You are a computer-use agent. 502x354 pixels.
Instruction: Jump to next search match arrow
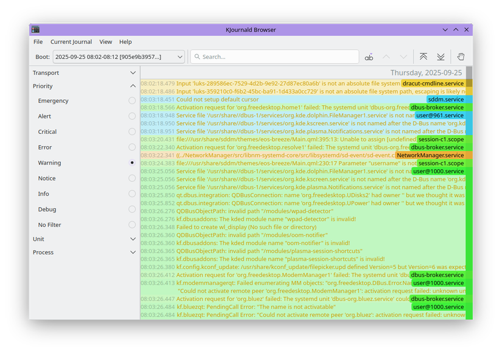tap(403, 56)
